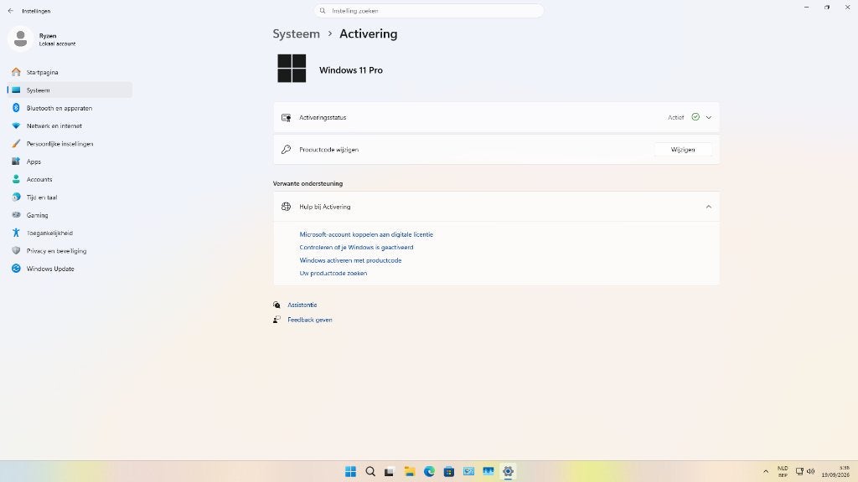Open the Accounts settings section

pyautogui.click(x=70, y=179)
